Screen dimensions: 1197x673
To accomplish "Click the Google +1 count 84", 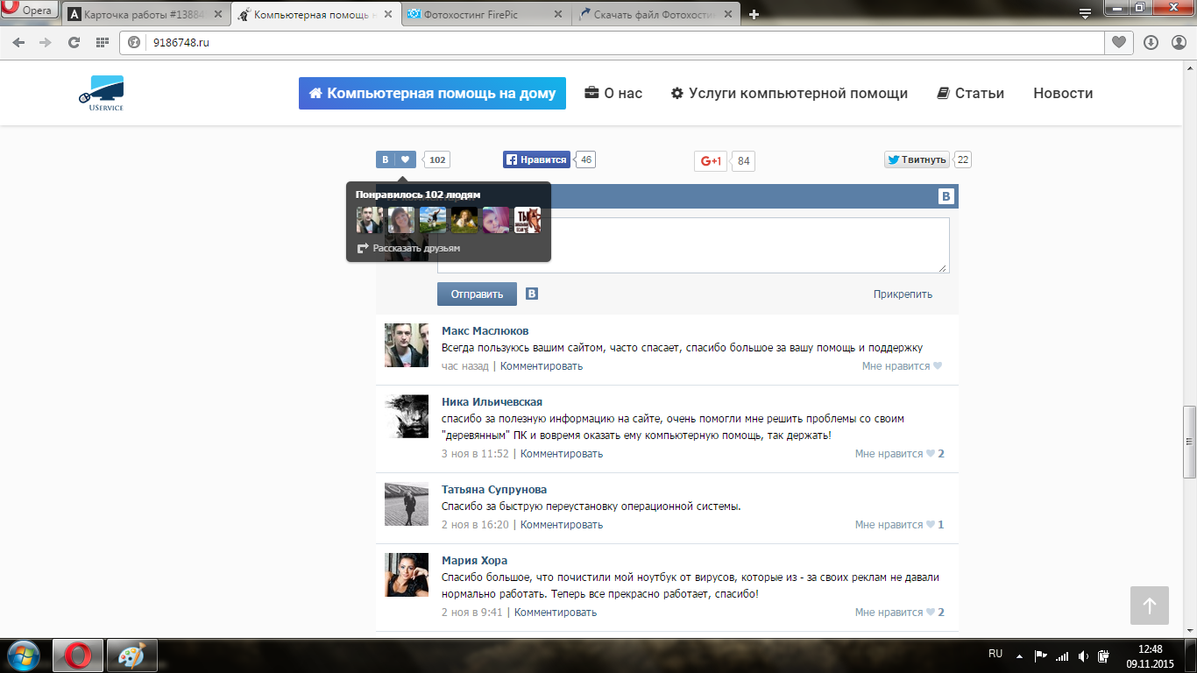I will (x=744, y=161).
